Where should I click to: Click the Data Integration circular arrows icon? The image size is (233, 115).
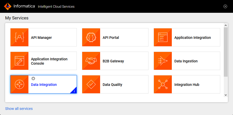click(x=19, y=85)
